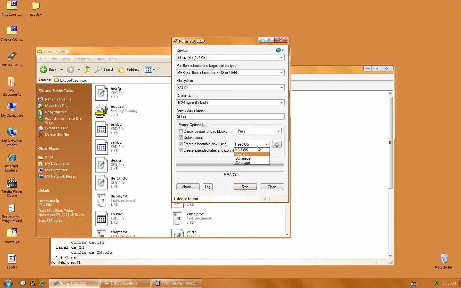The height and width of the screenshot is (288, 461).
Task: Open Explorer Search pane
Action: pos(105,69)
